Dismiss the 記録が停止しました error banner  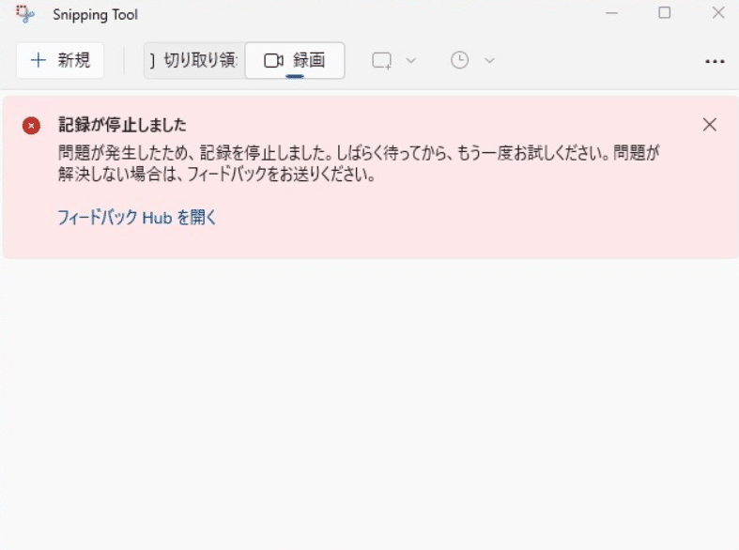click(x=709, y=125)
